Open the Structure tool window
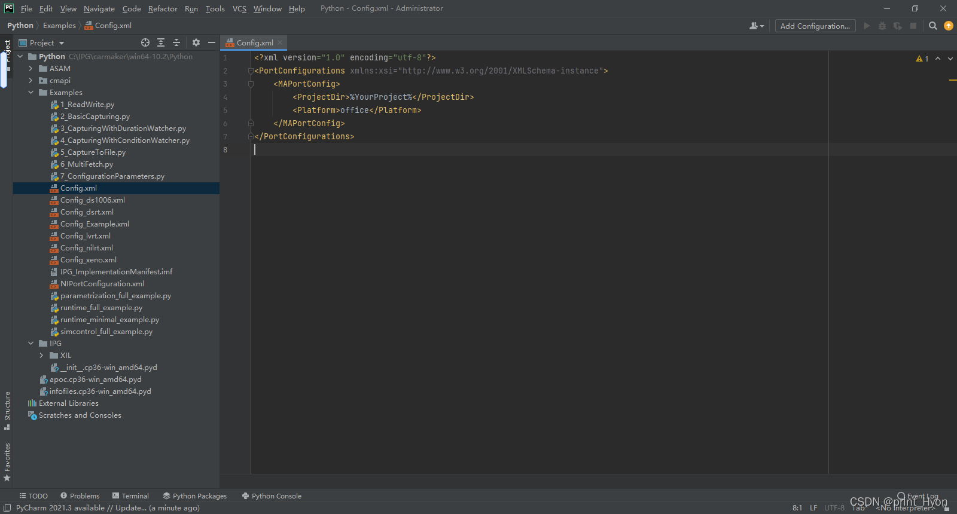 click(7, 411)
